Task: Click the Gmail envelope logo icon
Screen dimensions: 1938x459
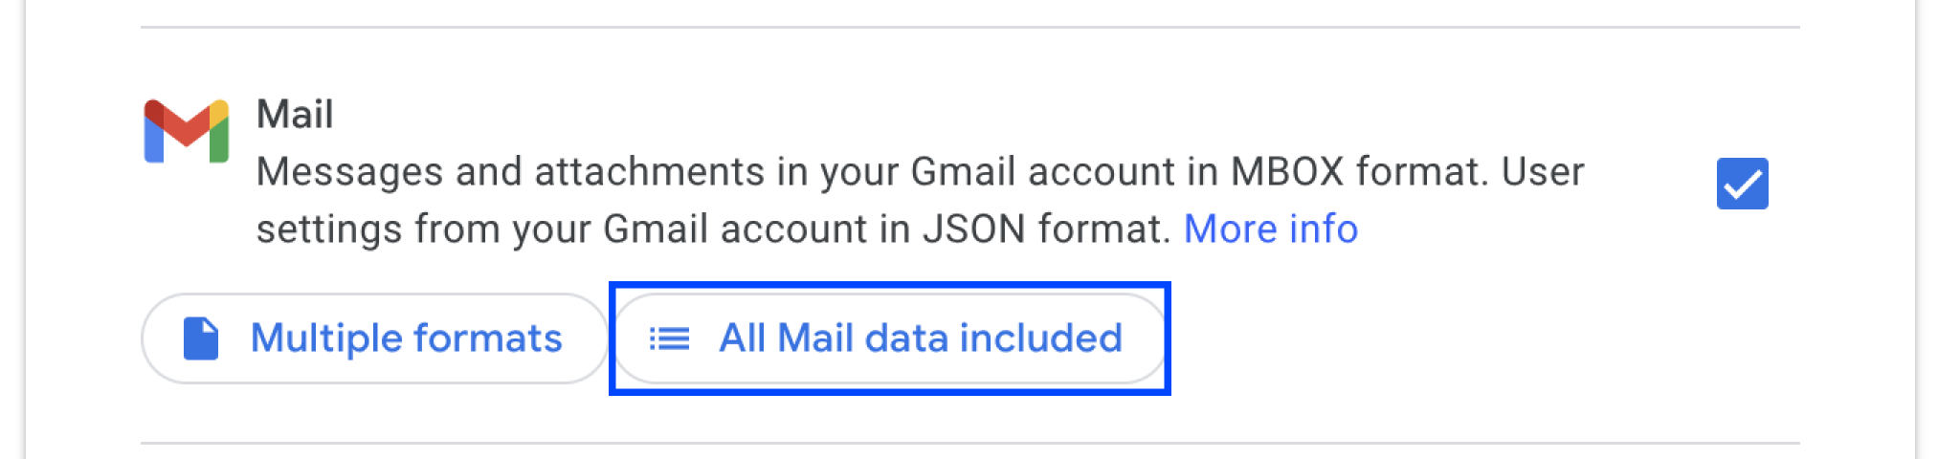Action: 187,131
